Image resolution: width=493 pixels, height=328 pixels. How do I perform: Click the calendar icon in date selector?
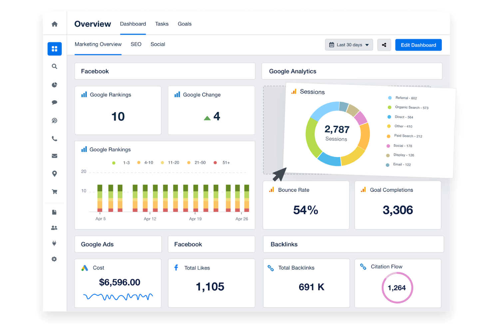[x=331, y=45]
